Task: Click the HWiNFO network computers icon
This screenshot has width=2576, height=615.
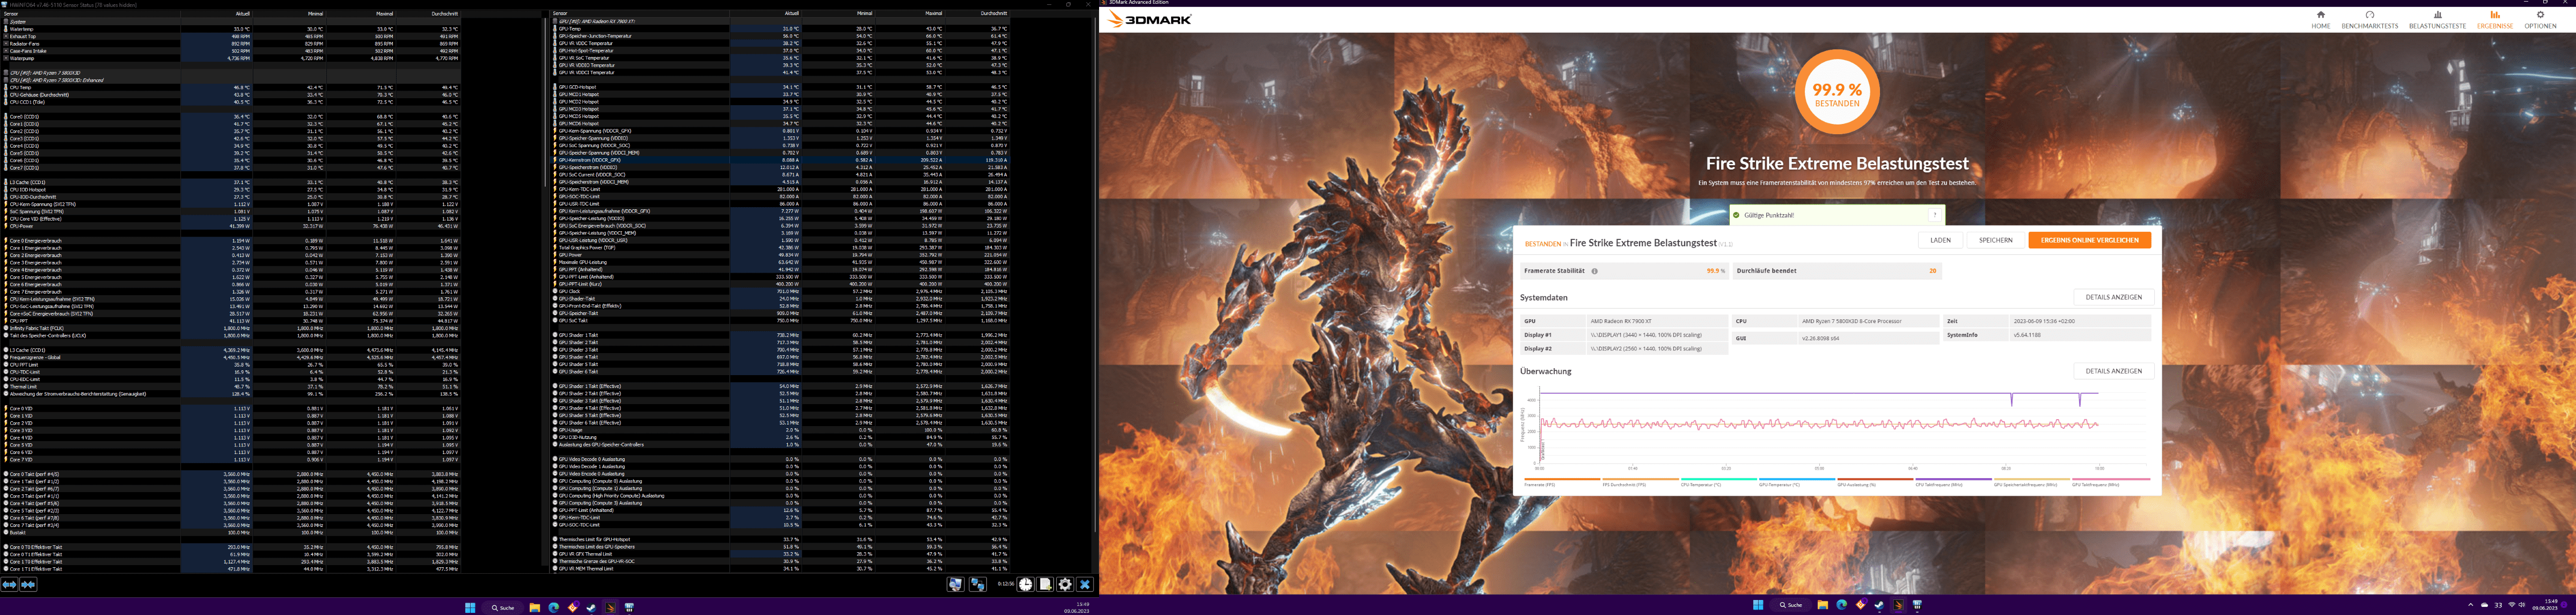Action: point(978,584)
